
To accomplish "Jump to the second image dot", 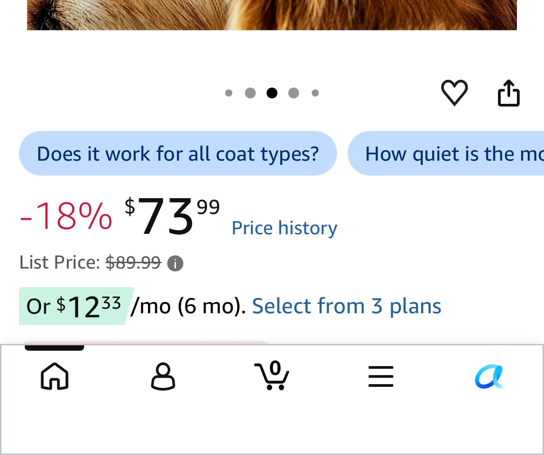I will point(250,93).
